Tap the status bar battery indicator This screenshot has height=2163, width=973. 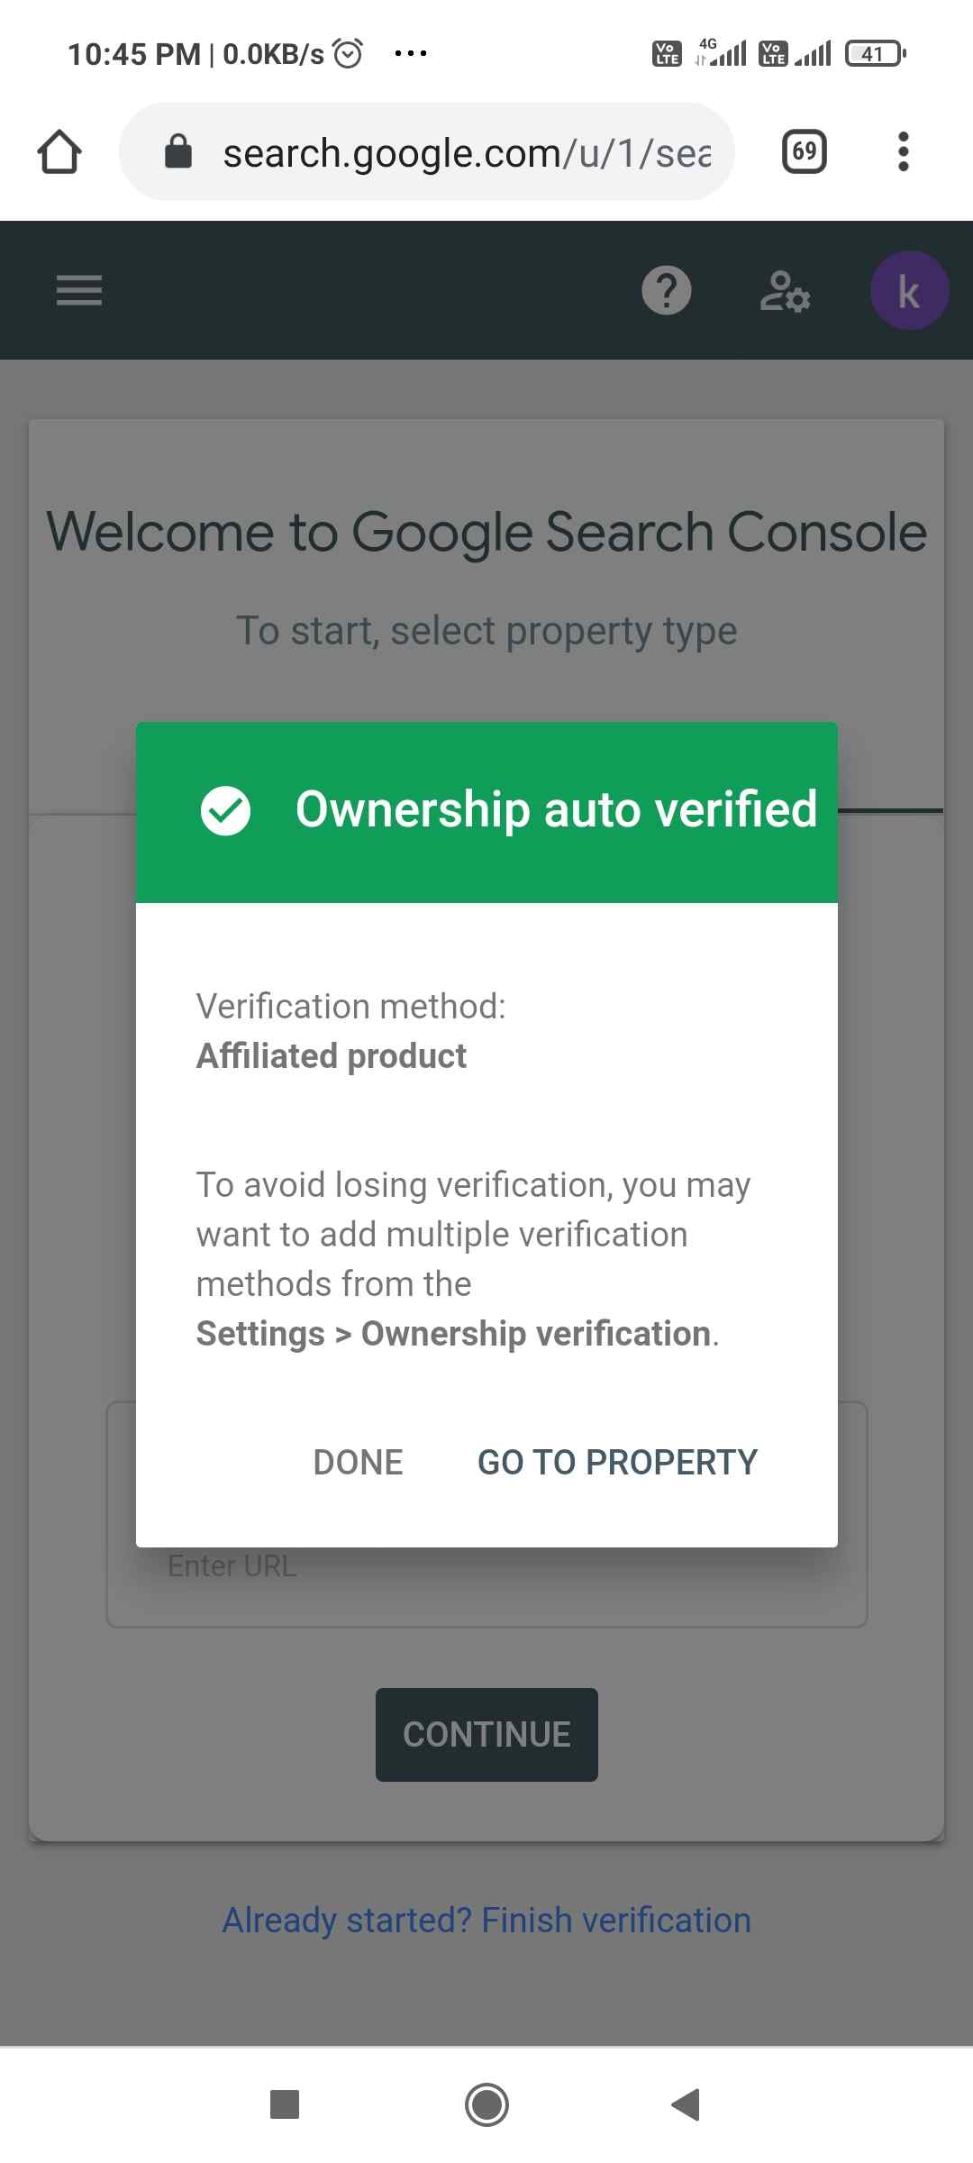[876, 54]
